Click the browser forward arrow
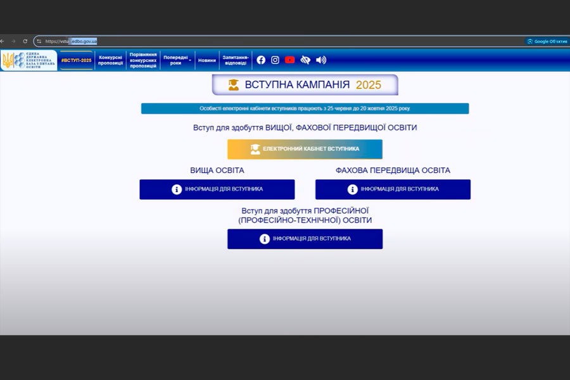 click(x=13, y=41)
